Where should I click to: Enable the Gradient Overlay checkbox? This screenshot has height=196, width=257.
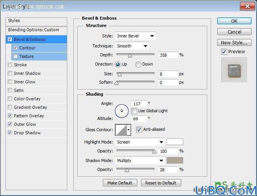[x=10, y=107]
